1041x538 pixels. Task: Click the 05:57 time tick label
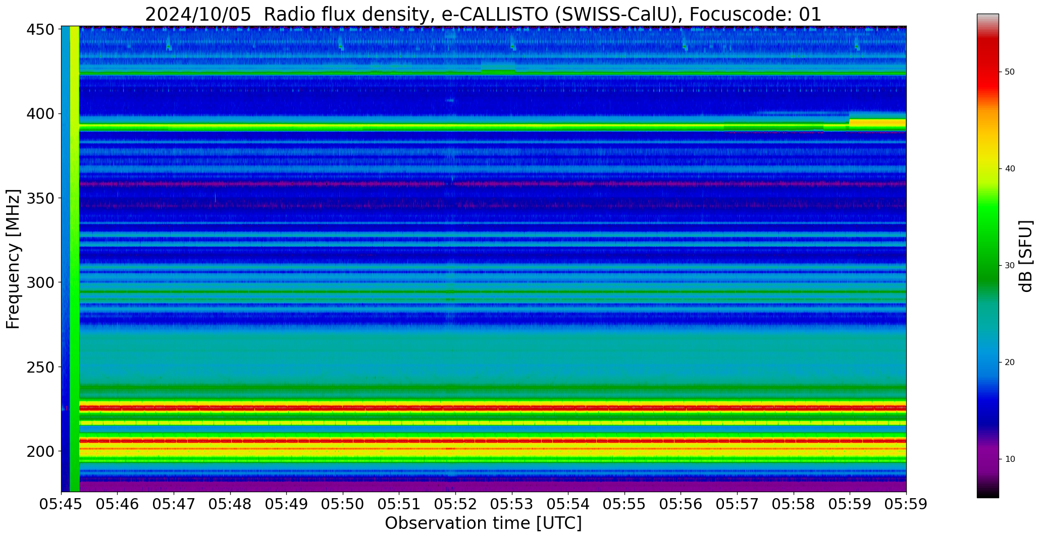[x=737, y=504]
